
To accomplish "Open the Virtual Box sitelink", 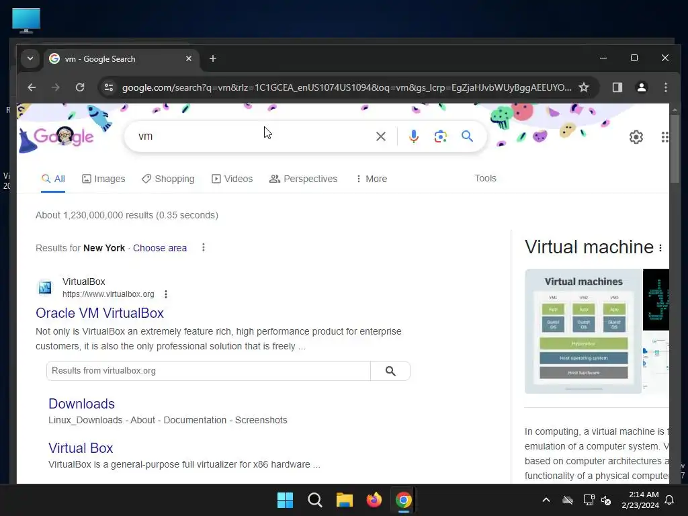I will 81,448.
